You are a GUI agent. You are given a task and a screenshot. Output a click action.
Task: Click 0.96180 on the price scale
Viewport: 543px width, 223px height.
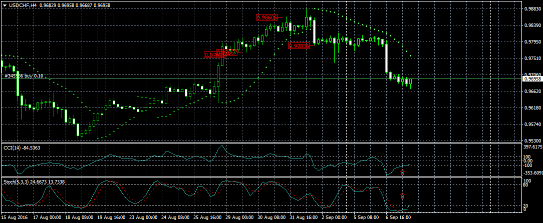(532, 108)
